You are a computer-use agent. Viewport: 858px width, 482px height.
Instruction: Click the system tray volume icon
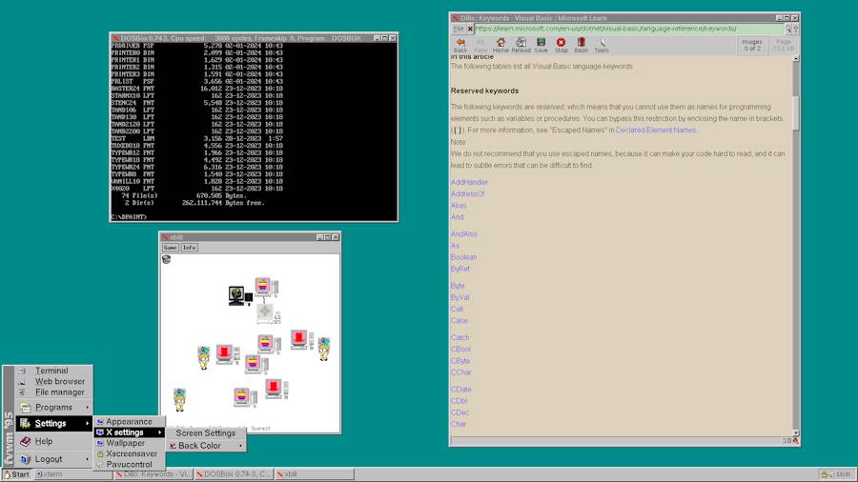click(830, 474)
